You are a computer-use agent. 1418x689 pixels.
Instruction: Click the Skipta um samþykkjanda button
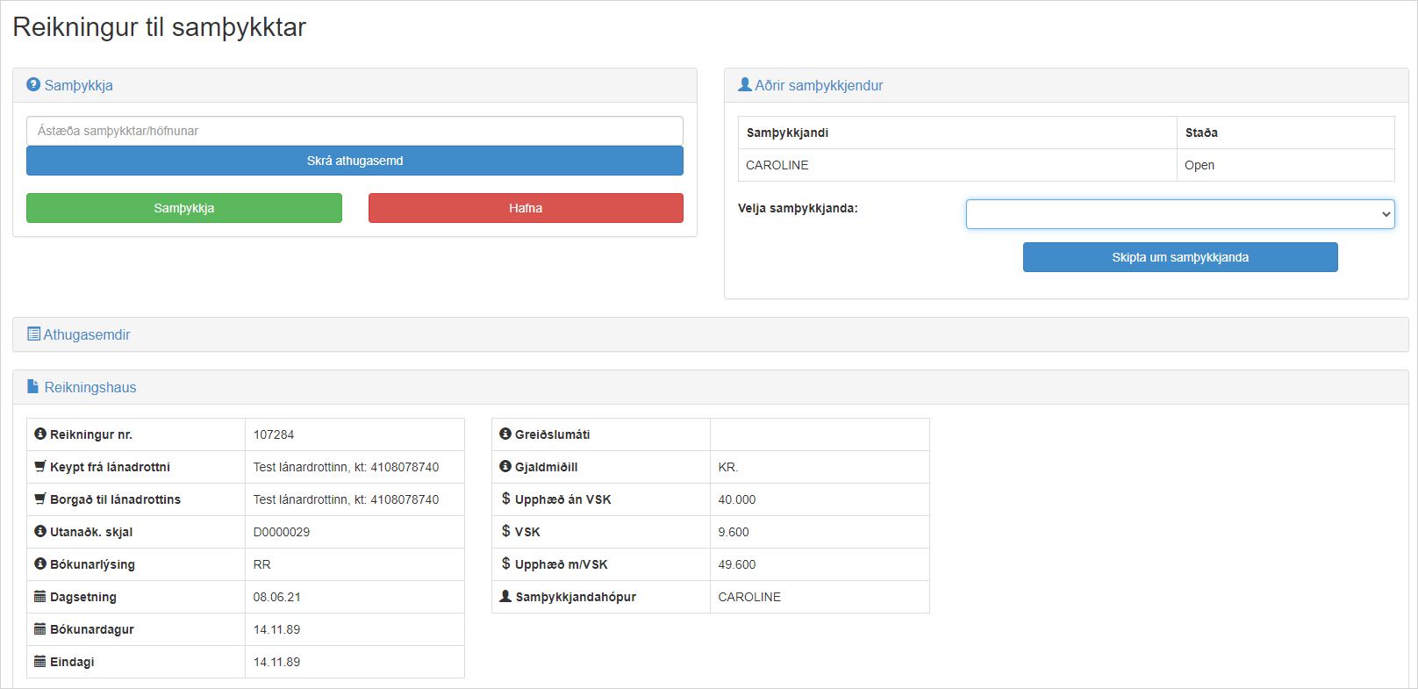1179,257
